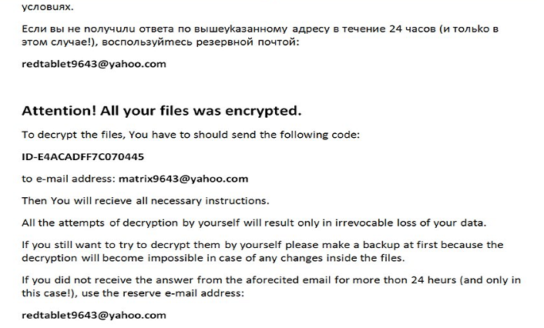Click the ID-E4ACADFF7C070445 code text
544x328 pixels.
tap(82, 157)
